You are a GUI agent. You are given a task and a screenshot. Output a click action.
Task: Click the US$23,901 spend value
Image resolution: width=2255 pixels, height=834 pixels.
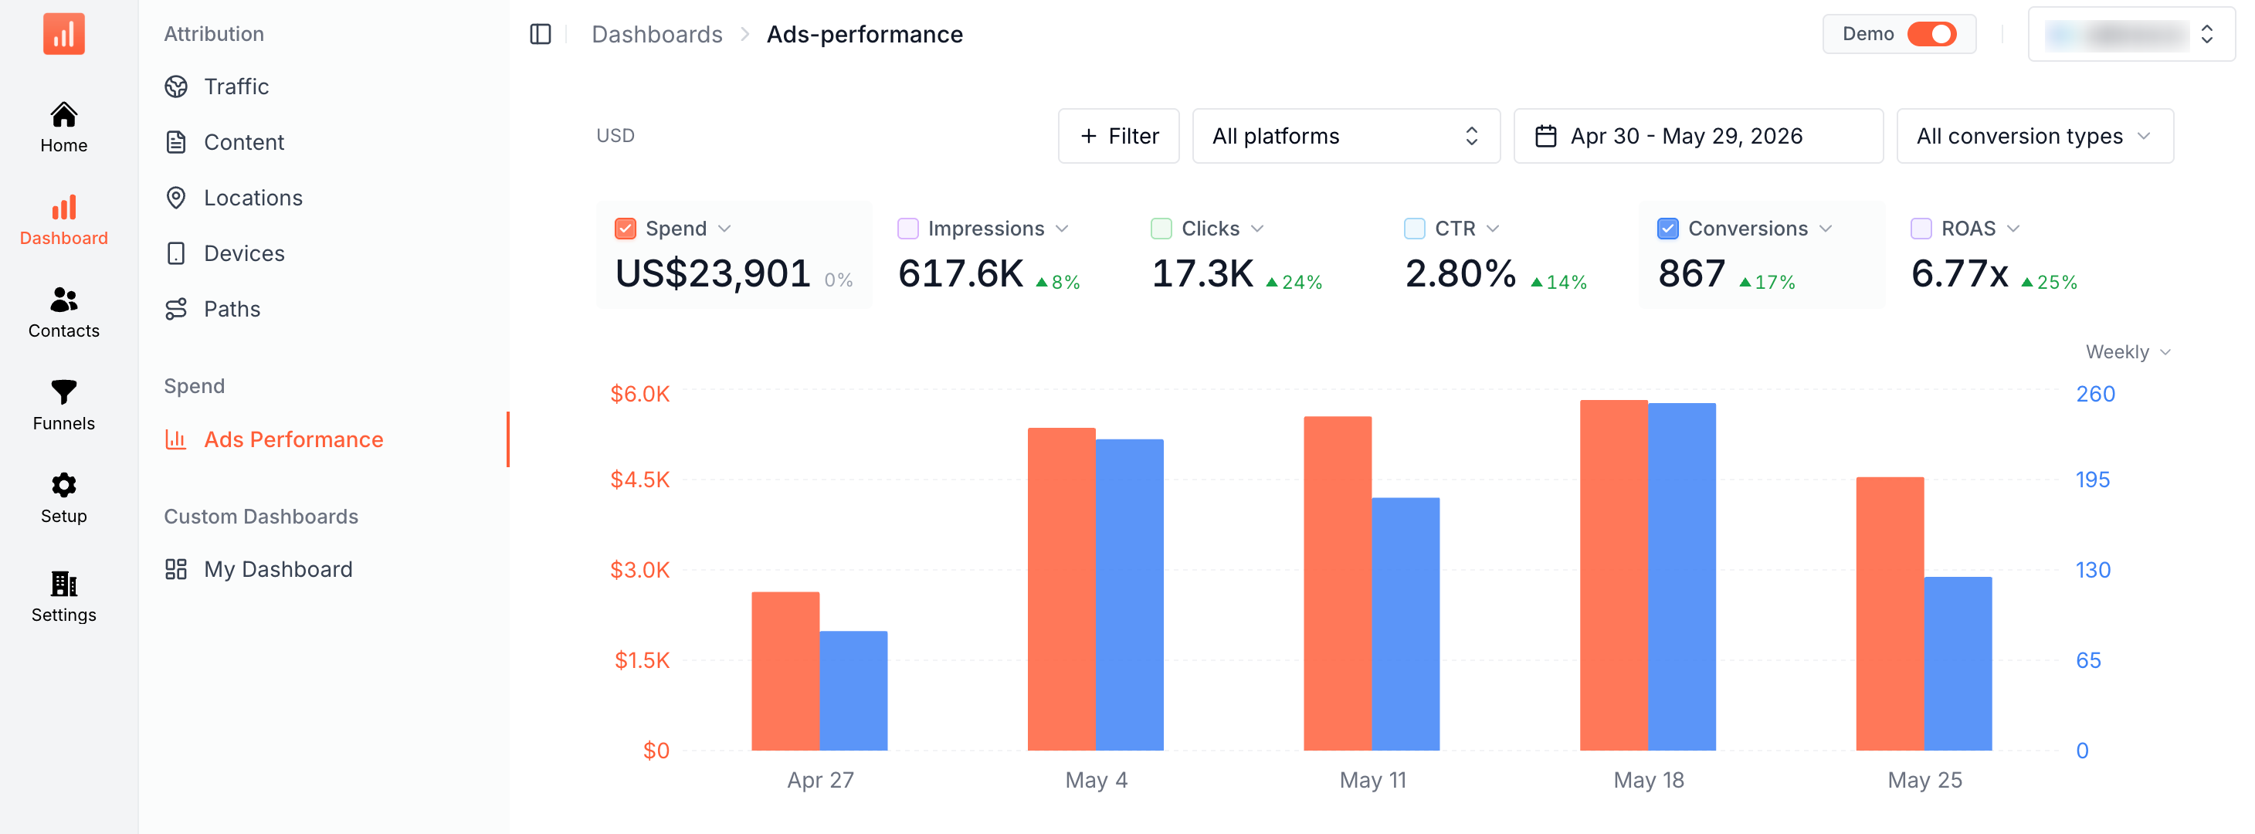click(713, 274)
